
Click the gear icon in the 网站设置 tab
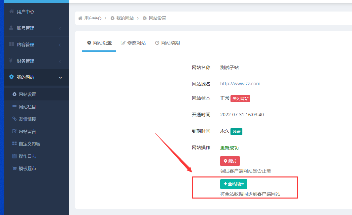click(x=89, y=43)
